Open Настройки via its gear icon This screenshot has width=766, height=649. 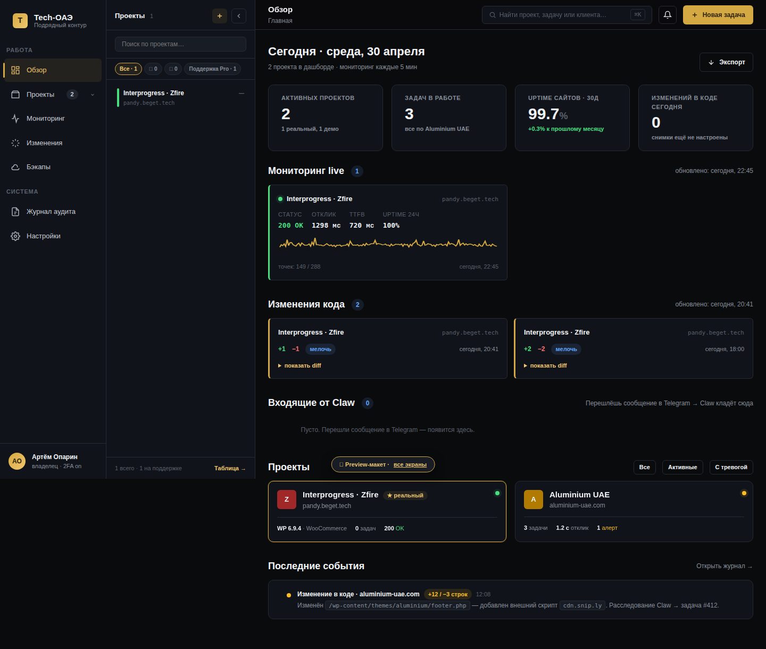15,236
